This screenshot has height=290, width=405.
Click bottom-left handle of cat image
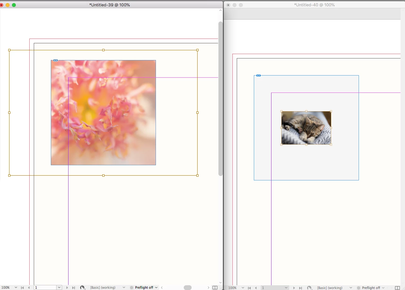[x=282, y=144]
